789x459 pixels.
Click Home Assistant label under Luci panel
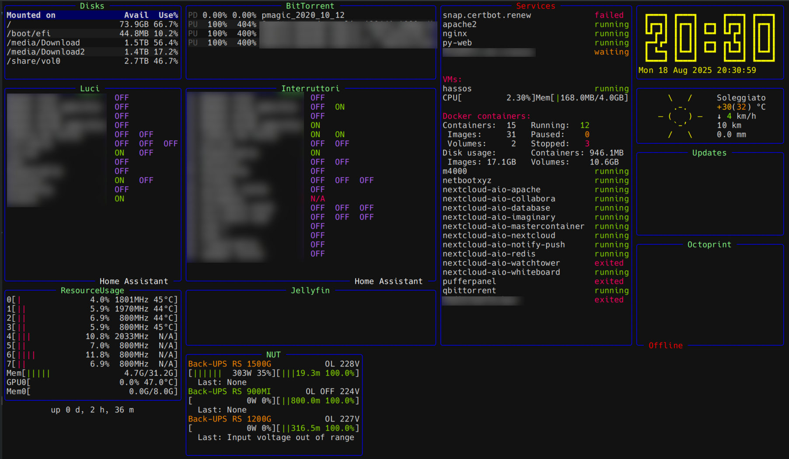[134, 282]
